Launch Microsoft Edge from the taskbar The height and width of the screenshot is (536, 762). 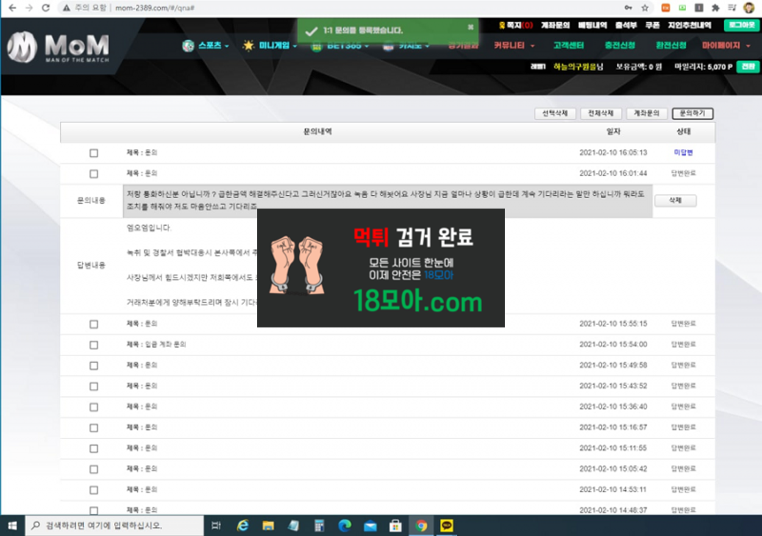[x=344, y=526]
